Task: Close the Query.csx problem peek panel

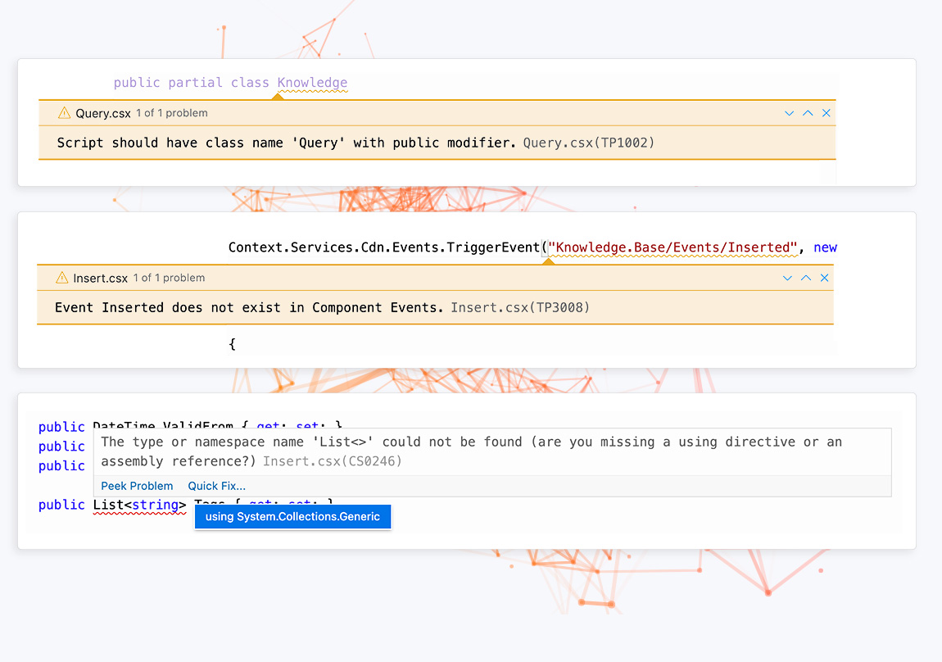Action: pos(827,113)
